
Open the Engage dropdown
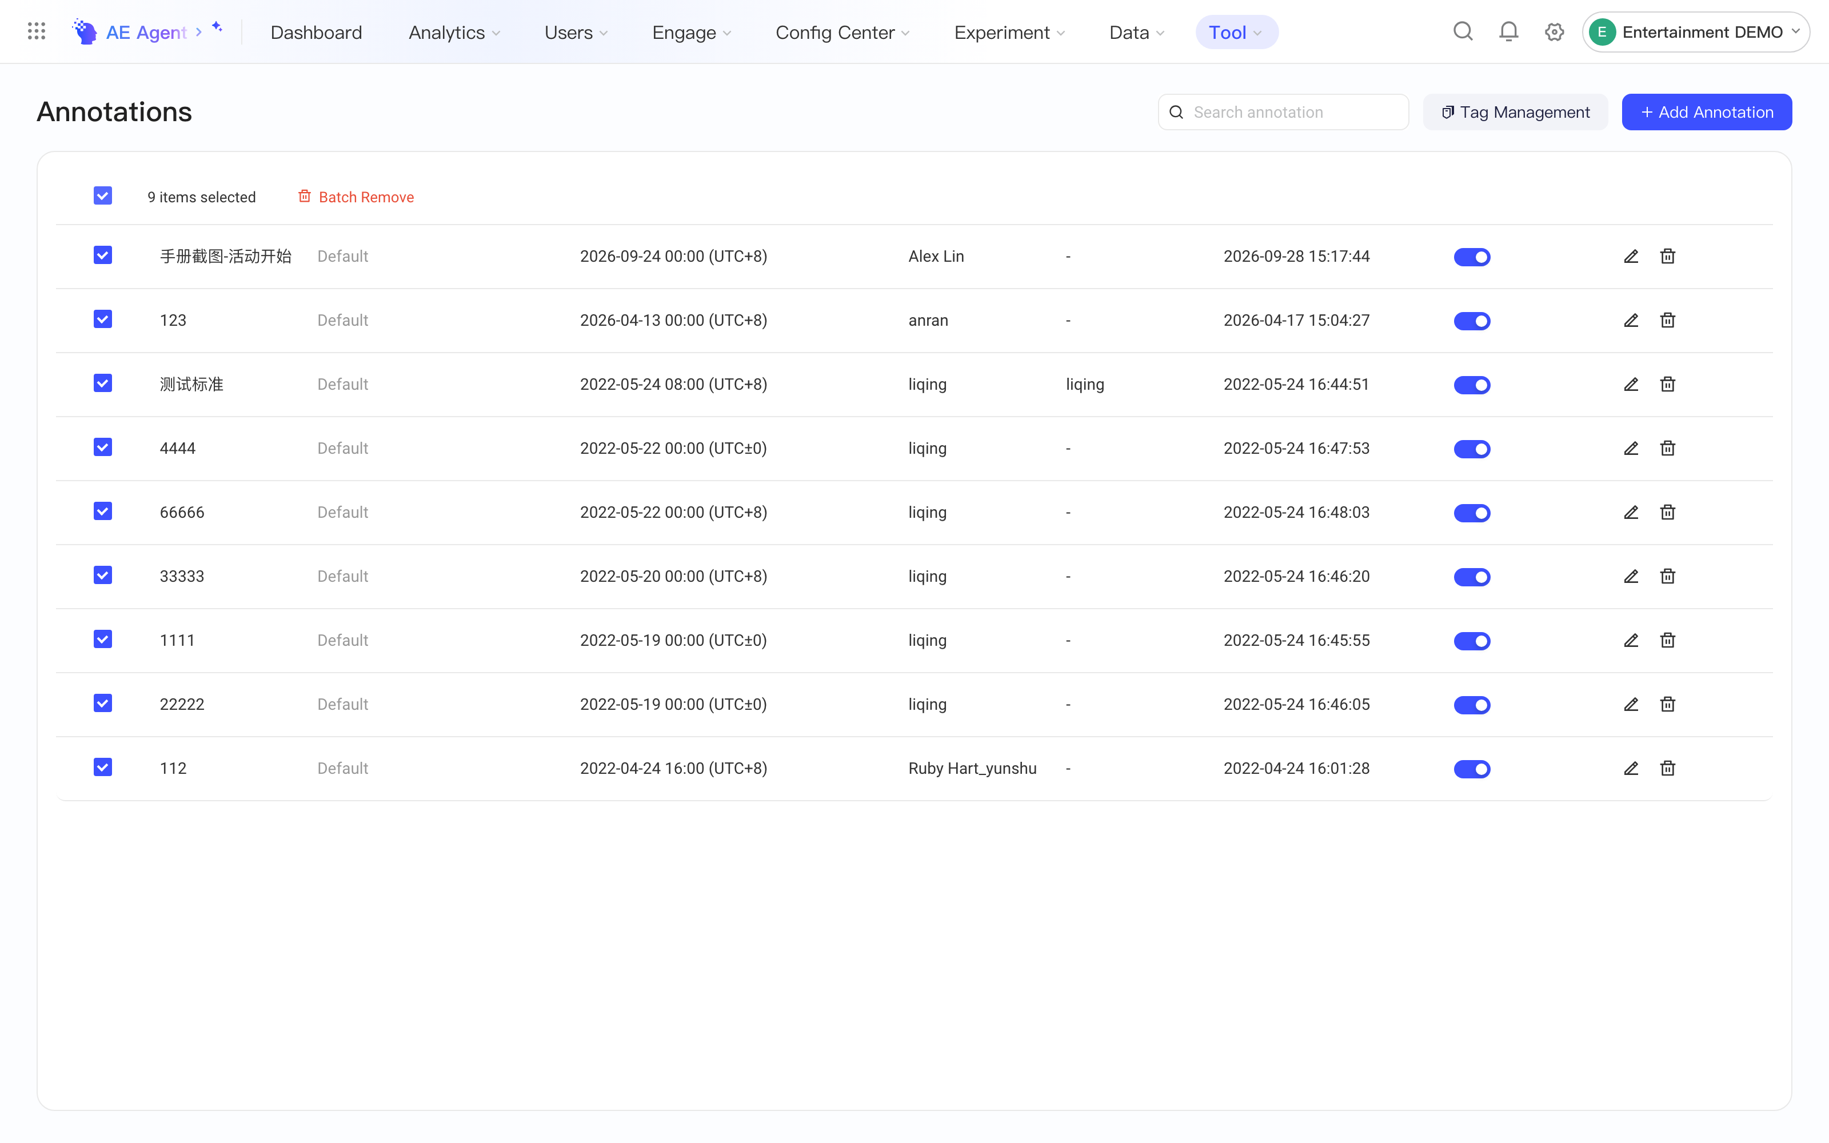point(692,33)
